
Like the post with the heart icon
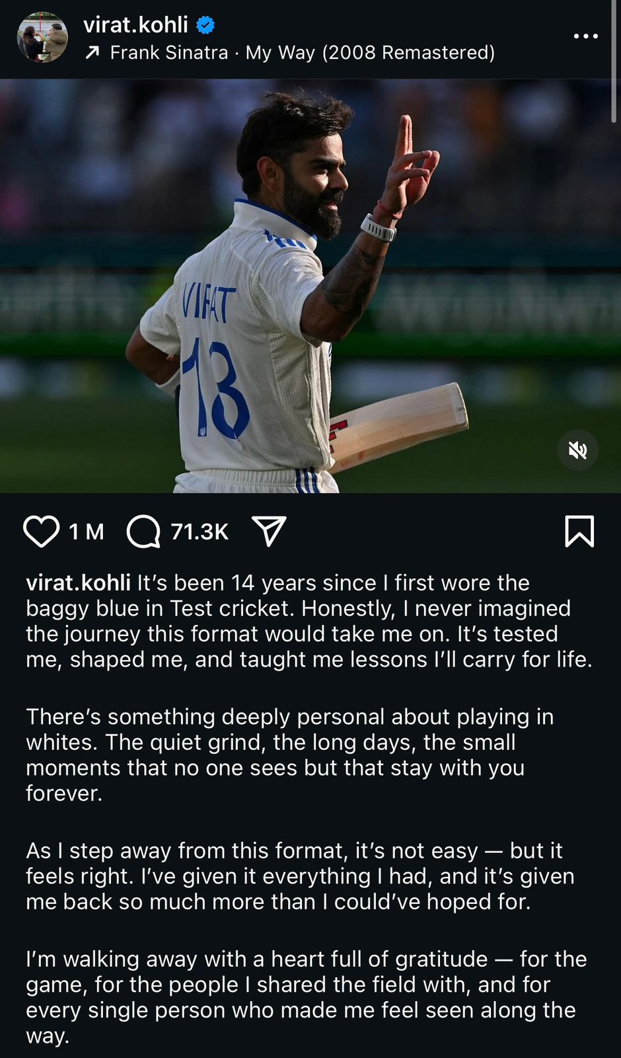coord(41,531)
